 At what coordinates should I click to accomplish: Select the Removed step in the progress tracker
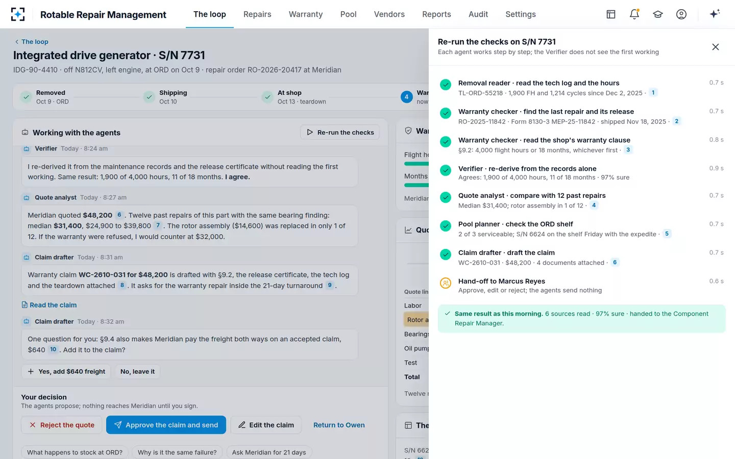45,97
